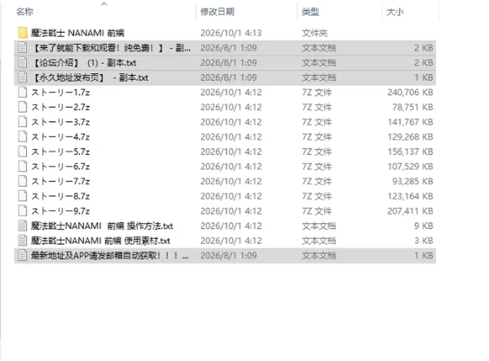The height and width of the screenshot is (361, 489).
Task: Click the ストーリー5.7z archive icon
Action: 22,152
